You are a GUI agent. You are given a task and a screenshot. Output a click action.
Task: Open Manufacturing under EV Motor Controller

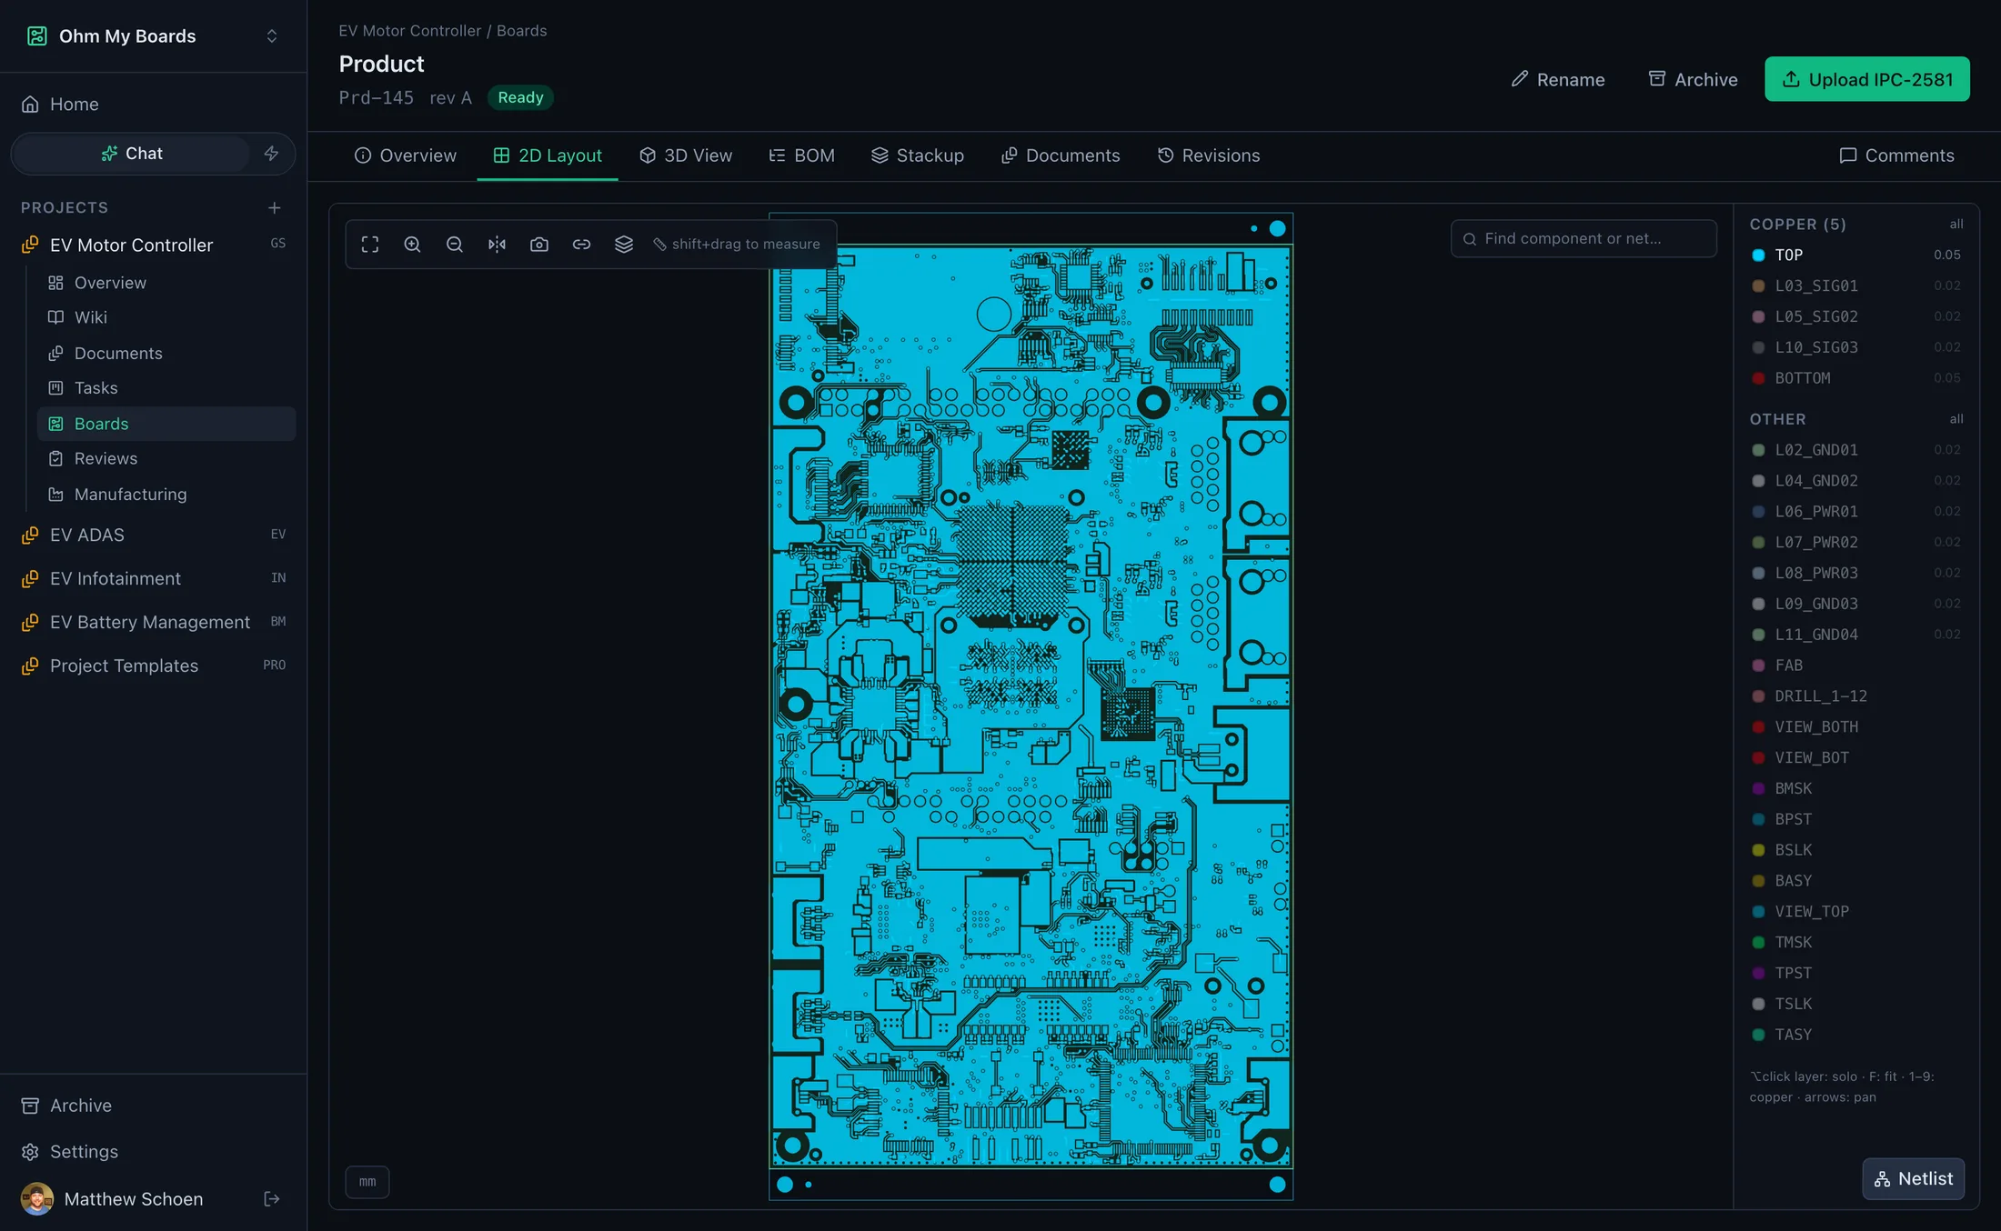coord(166,495)
